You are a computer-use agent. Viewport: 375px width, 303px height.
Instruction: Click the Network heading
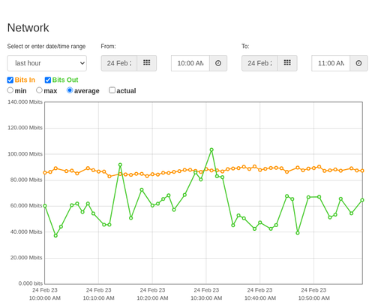click(28, 28)
